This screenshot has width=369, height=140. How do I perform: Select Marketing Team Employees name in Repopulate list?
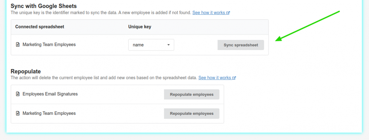click(x=49, y=113)
